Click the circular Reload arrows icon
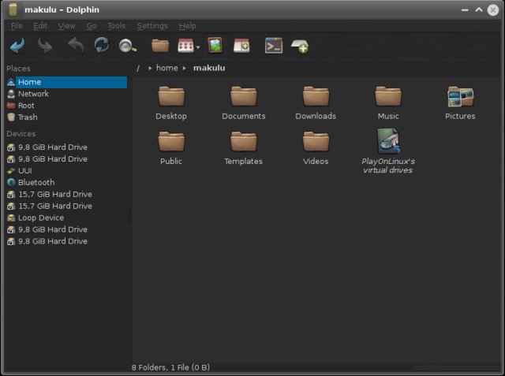Screen dimensions: 505x376 point(101,46)
